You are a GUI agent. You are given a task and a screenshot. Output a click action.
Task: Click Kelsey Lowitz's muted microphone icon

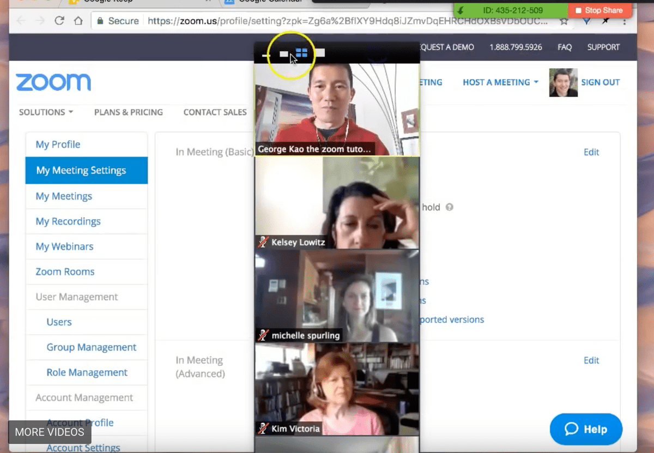(x=263, y=242)
